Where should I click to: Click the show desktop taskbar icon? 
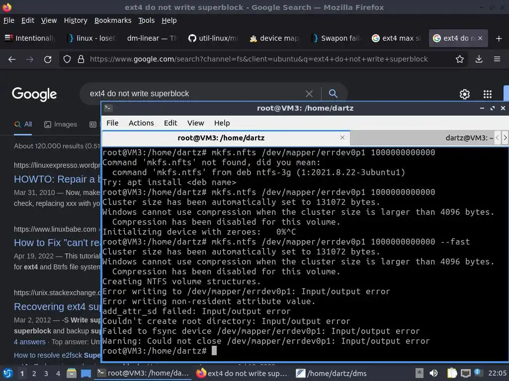tap(86, 374)
